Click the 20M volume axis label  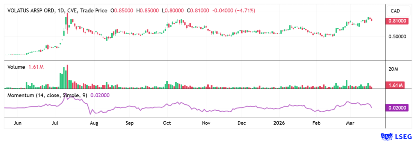(393, 69)
